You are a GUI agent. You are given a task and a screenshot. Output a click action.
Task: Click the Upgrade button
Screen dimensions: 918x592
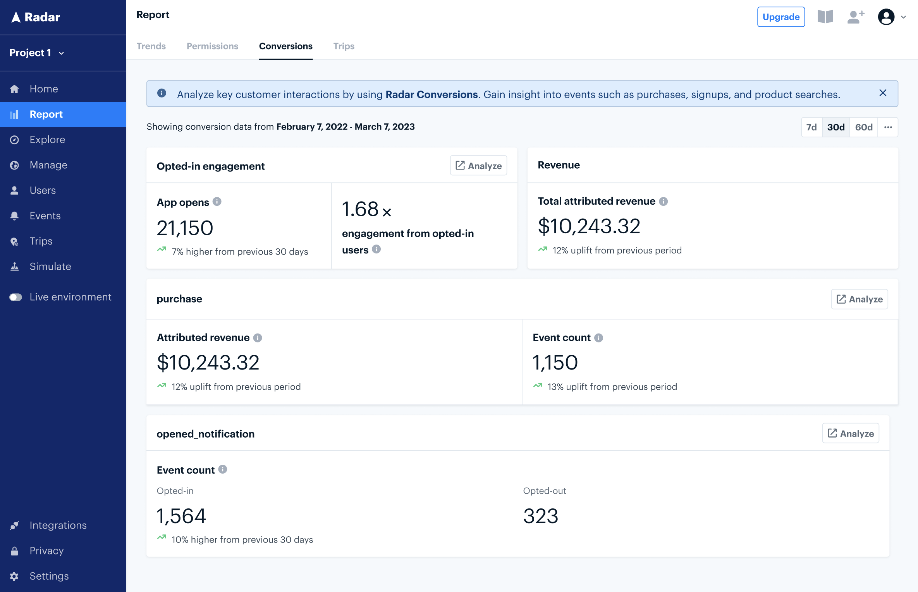click(x=780, y=17)
